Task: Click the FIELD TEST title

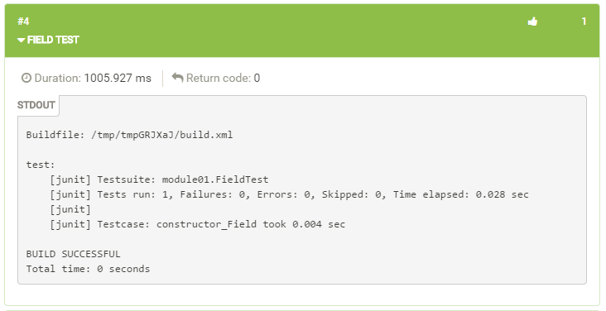Action: coord(53,40)
